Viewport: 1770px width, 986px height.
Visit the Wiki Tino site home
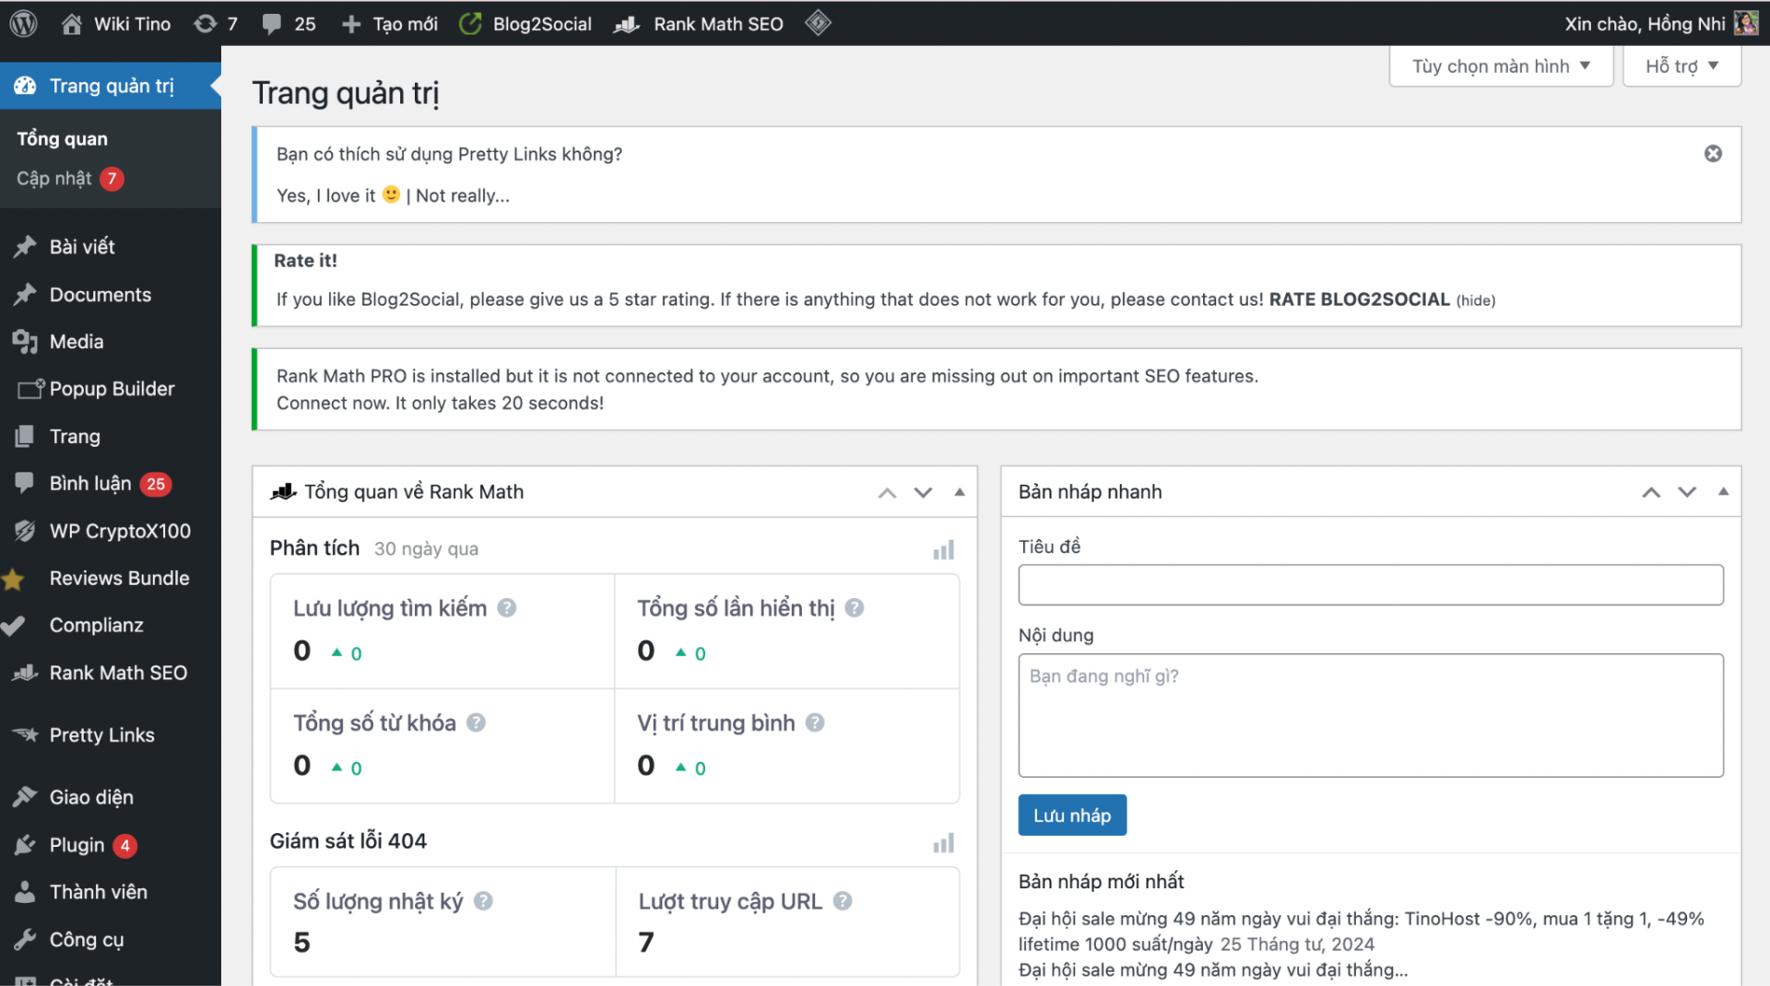coord(116,24)
